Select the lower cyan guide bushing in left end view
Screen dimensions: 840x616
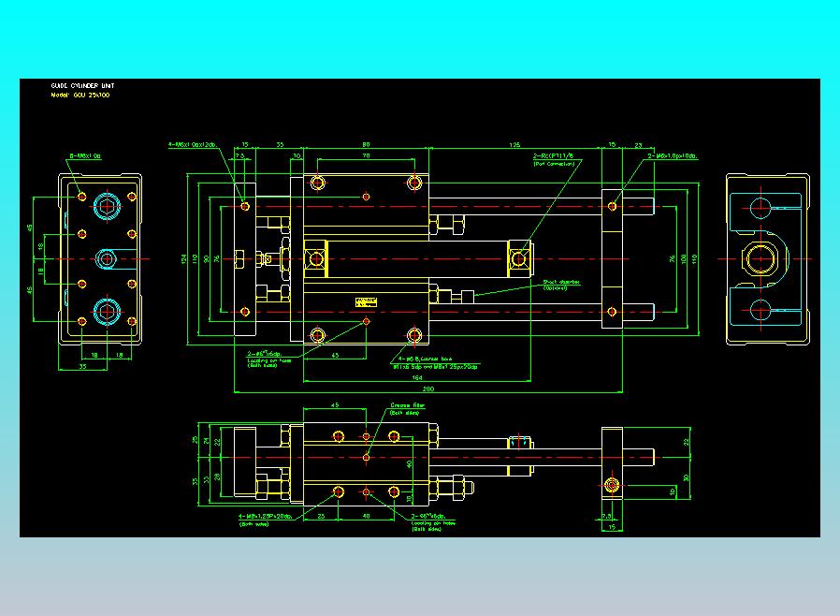[108, 312]
